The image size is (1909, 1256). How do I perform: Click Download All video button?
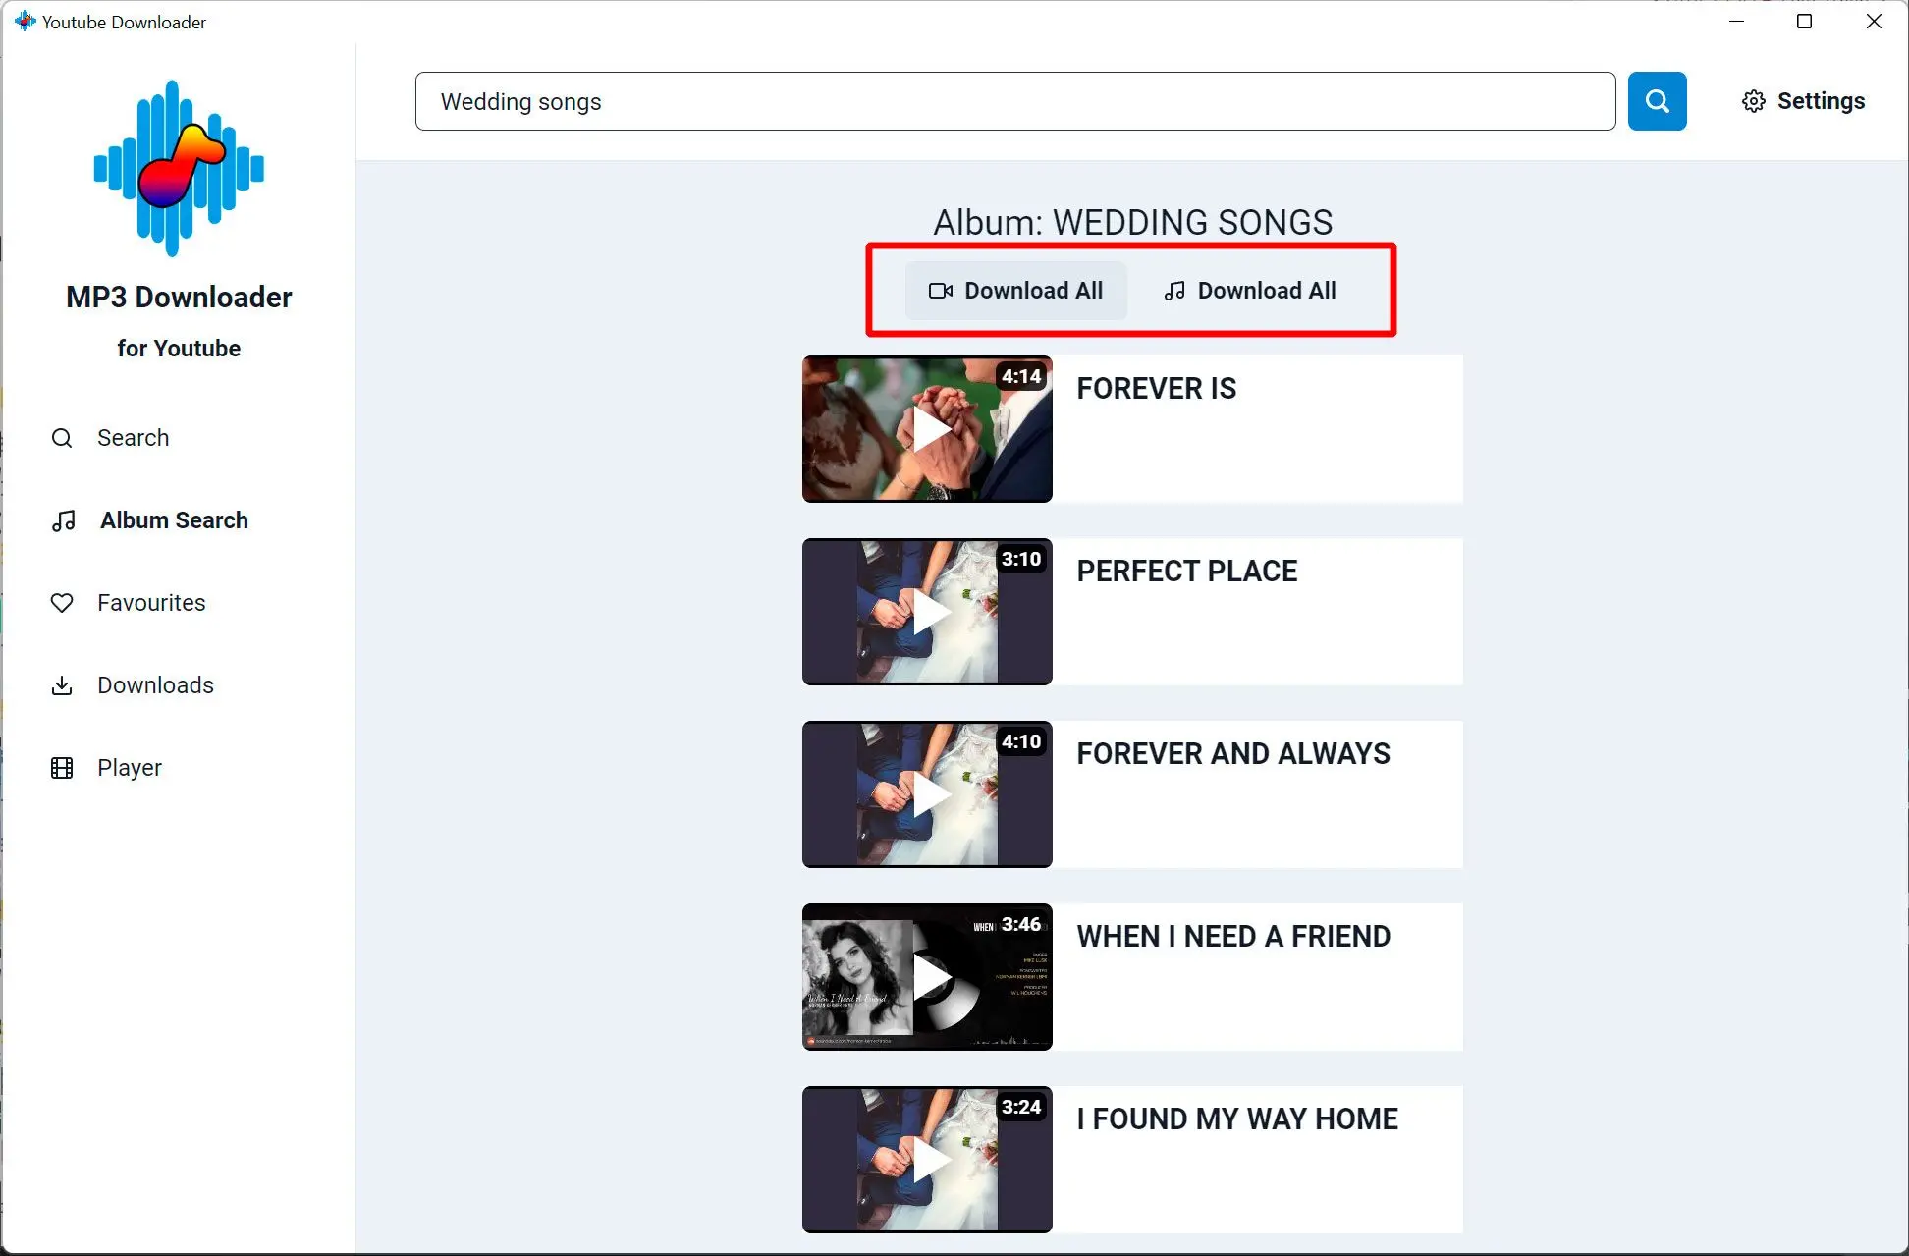tap(1014, 290)
